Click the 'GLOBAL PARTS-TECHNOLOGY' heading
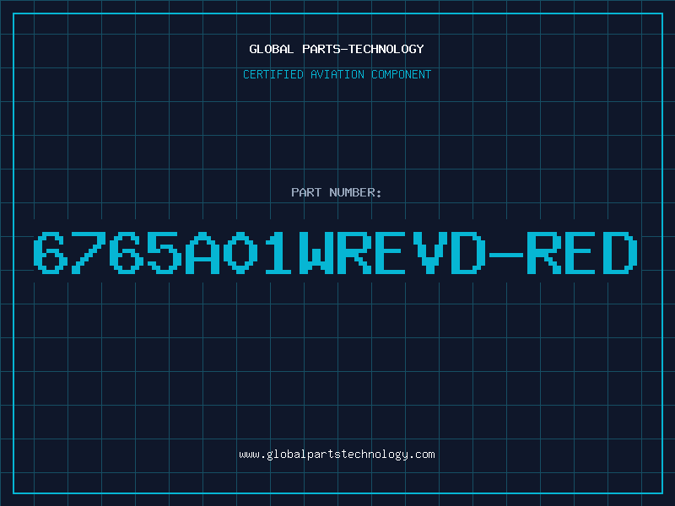 (337, 49)
